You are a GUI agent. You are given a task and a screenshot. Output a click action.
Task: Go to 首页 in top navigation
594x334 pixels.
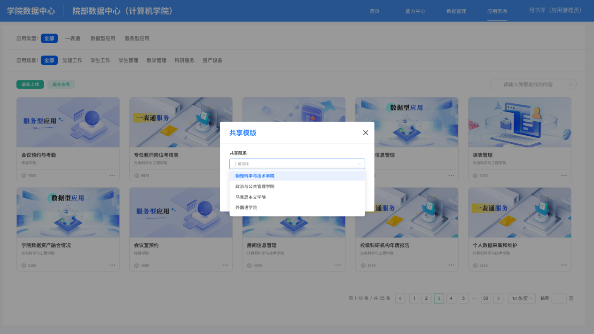tap(375, 11)
